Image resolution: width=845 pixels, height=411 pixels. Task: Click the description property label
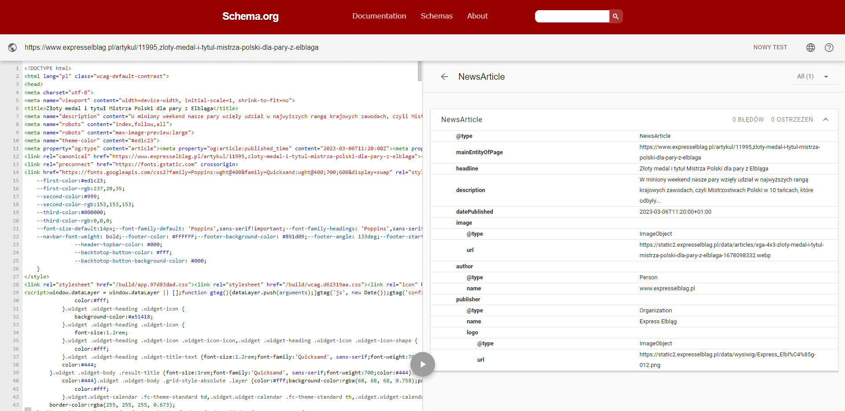click(x=470, y=190)
